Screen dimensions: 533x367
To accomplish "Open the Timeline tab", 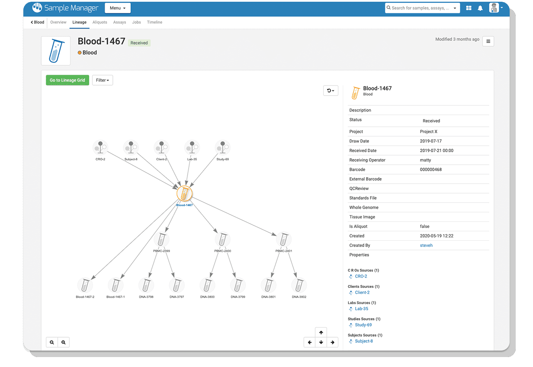I will (154, 22).
